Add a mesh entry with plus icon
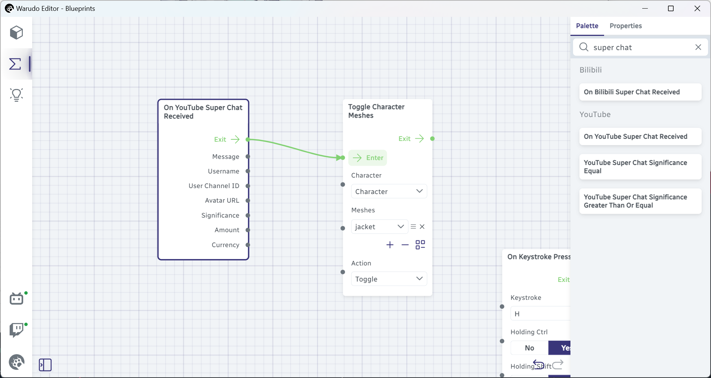Image resolution: width=711 pixels, height=378 pixels. click(x=390, y=245)
